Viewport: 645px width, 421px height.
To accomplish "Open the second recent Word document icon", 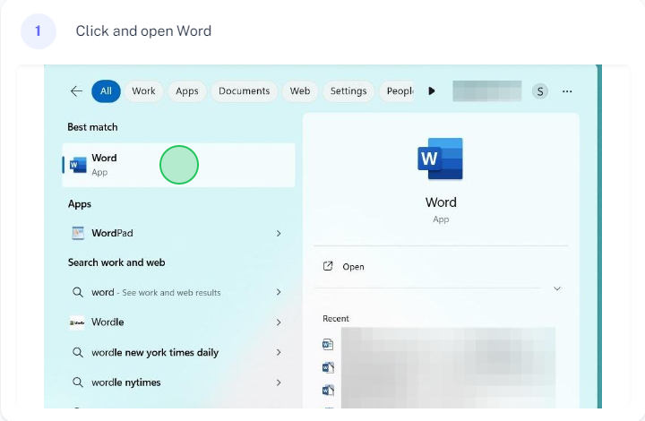I will tap(328, 367).
